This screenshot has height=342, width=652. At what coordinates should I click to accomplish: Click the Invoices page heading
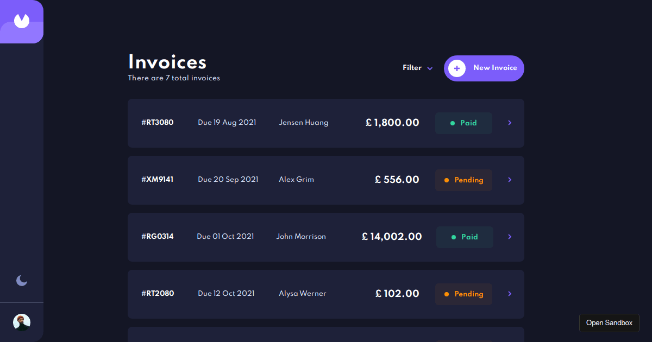[x=167, y=62]
